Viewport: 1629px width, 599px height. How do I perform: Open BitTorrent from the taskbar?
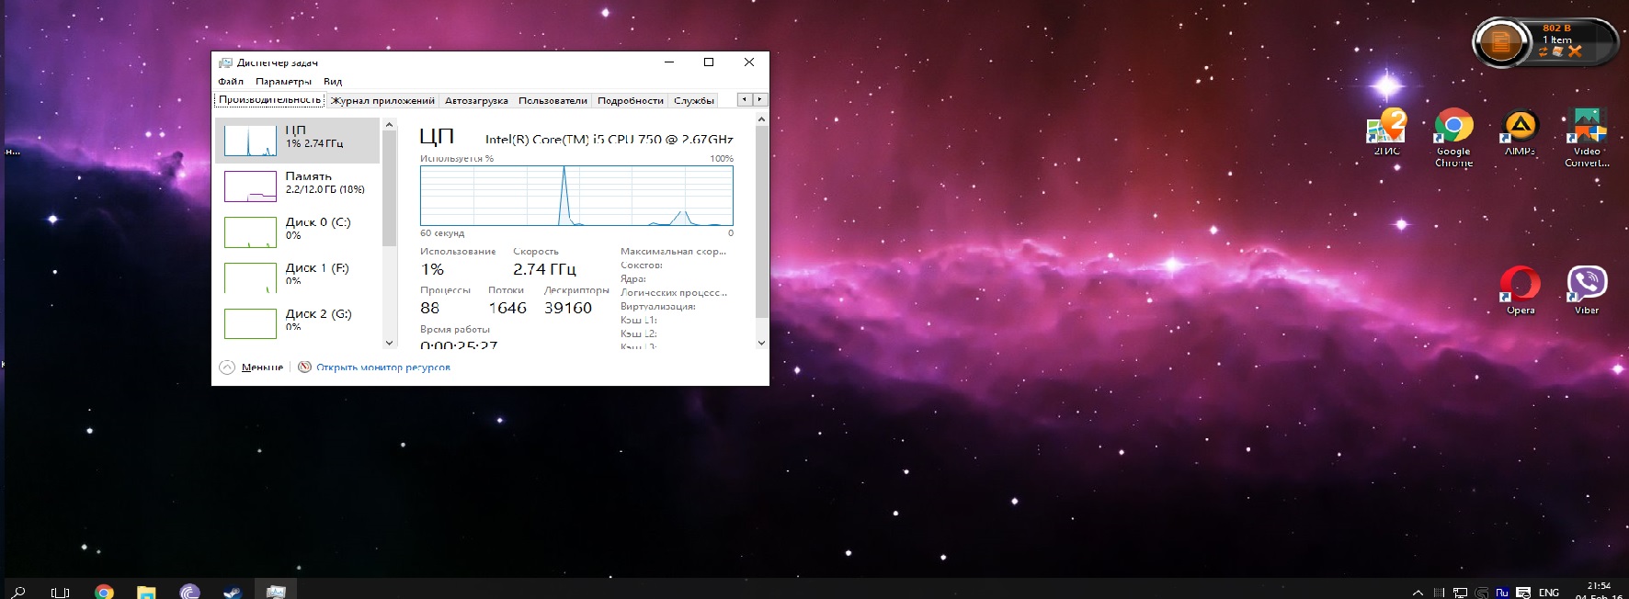[189, 592]
